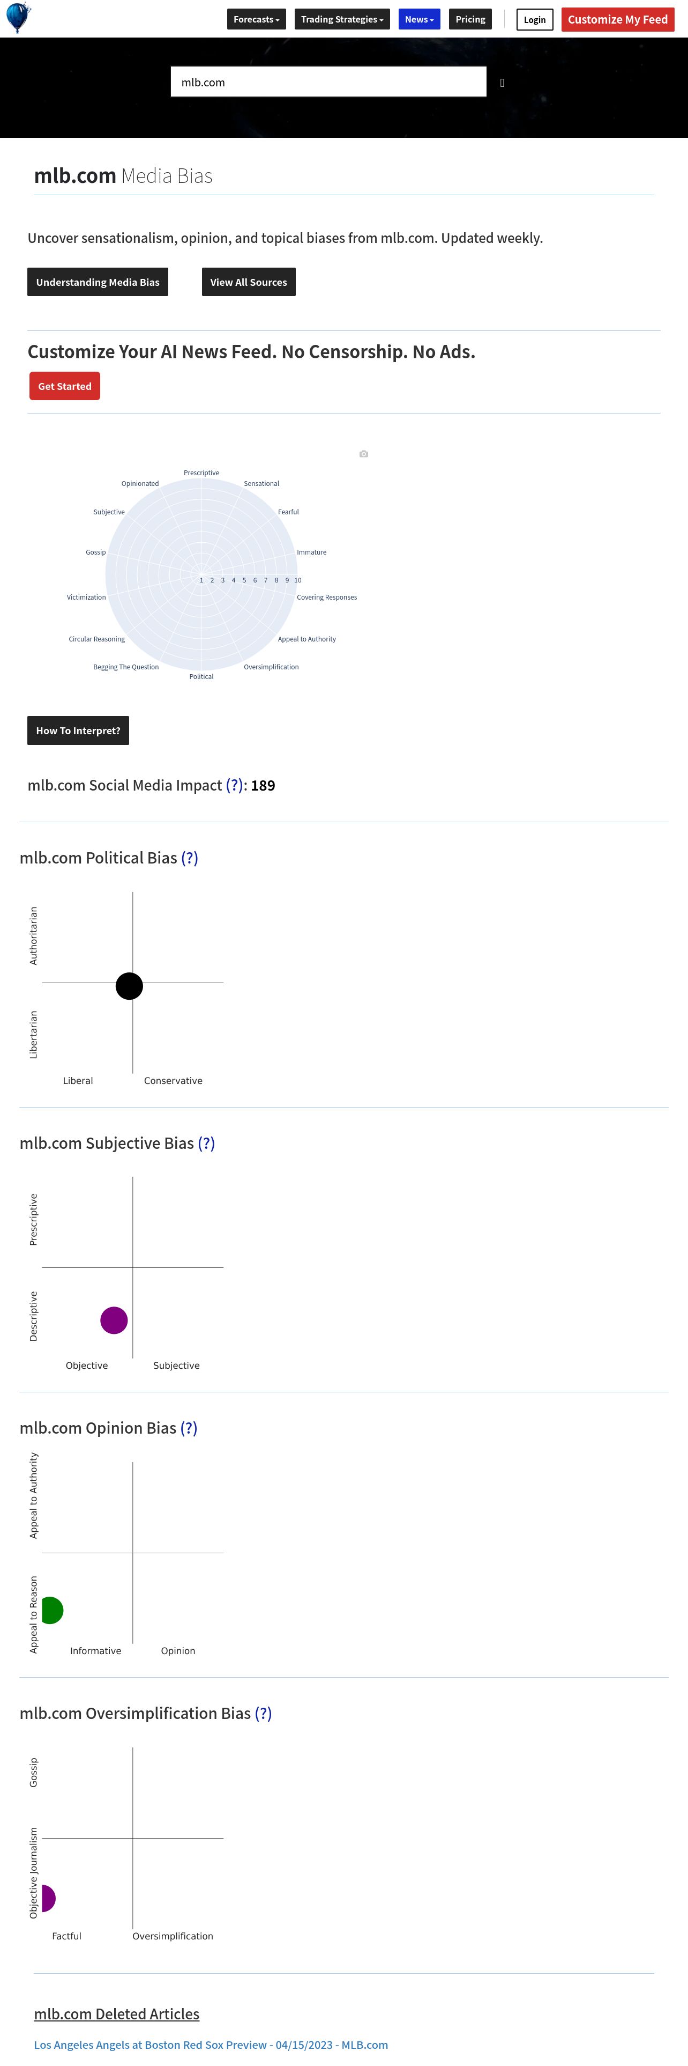Click the mlb.com search input field
Image resolution: width=688 pixels, height=2066 pixels.
pyautogui.click(x=328, y=82)
